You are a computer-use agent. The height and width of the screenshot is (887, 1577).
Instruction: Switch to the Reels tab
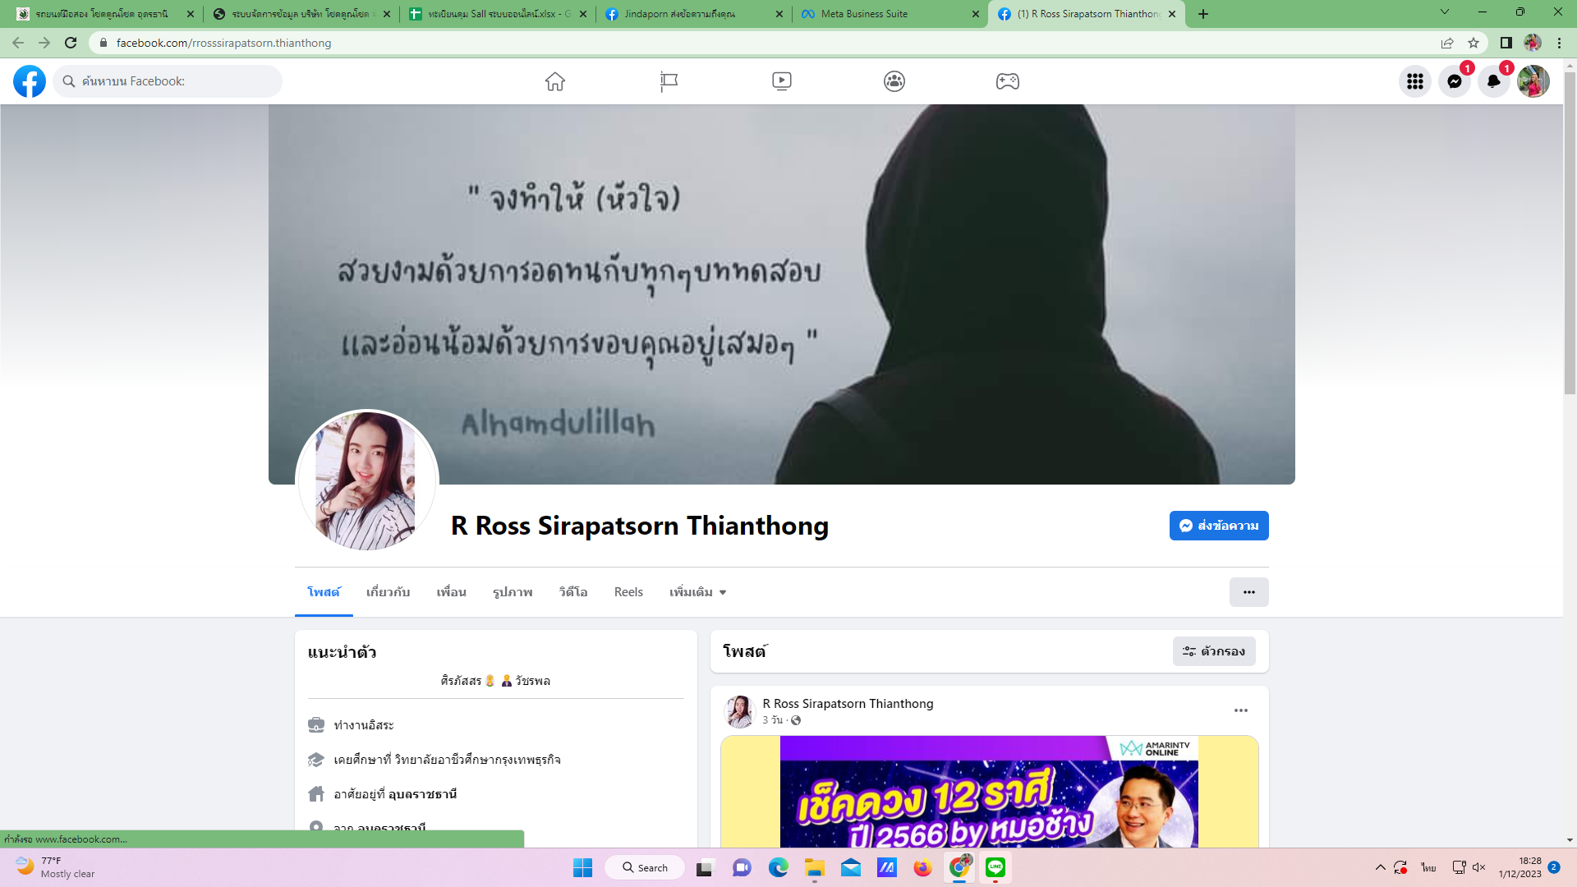pos(628,592)
